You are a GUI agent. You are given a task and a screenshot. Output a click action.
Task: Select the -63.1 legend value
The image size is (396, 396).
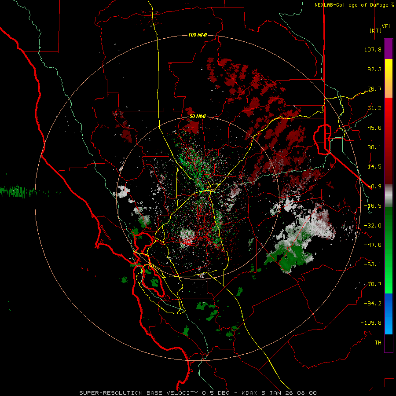point(373,264)
